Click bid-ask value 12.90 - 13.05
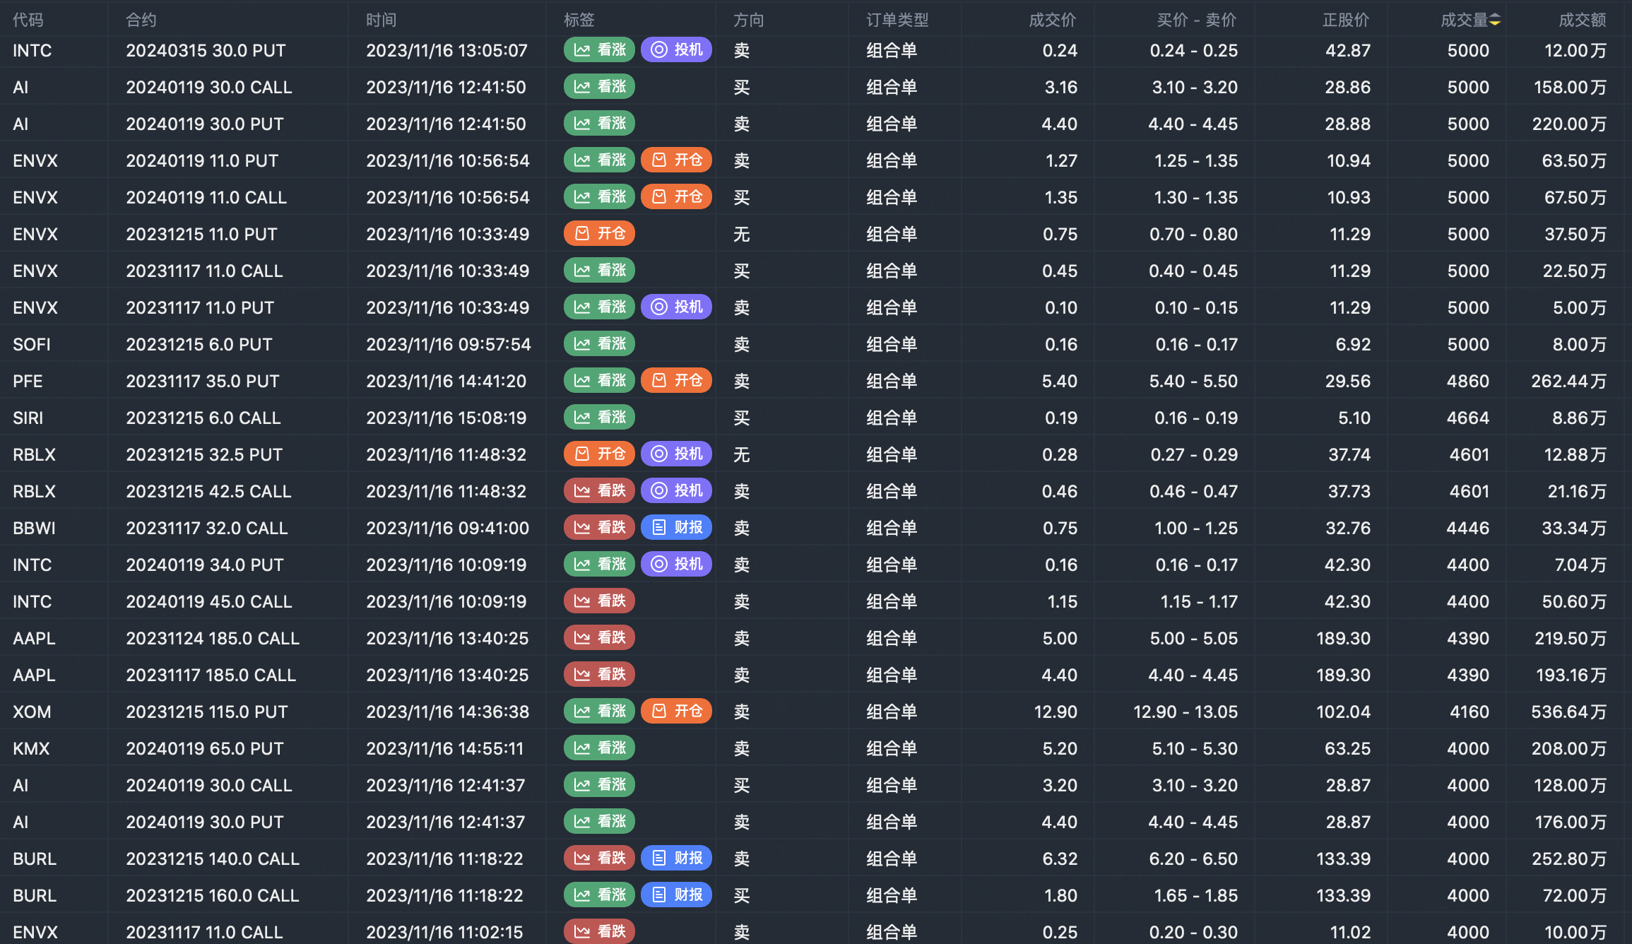This screenshot has height=944, width=1632. pyautogui.click(x=1185, y=712)
